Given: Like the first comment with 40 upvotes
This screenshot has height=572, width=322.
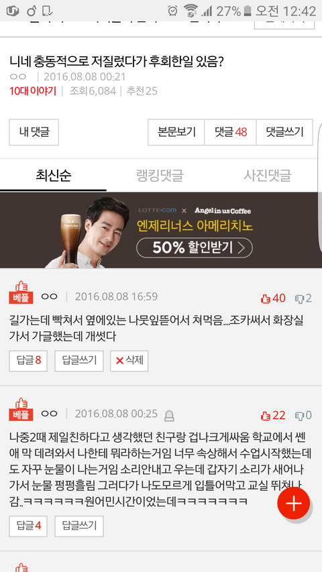Looking at the screenshot, I should [273, 298].
